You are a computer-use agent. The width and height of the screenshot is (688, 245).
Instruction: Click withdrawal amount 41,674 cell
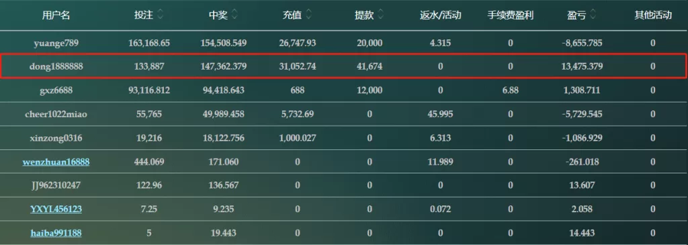pos(370,66)
